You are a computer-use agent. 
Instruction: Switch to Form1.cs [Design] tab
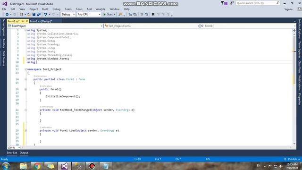(41, 21)
